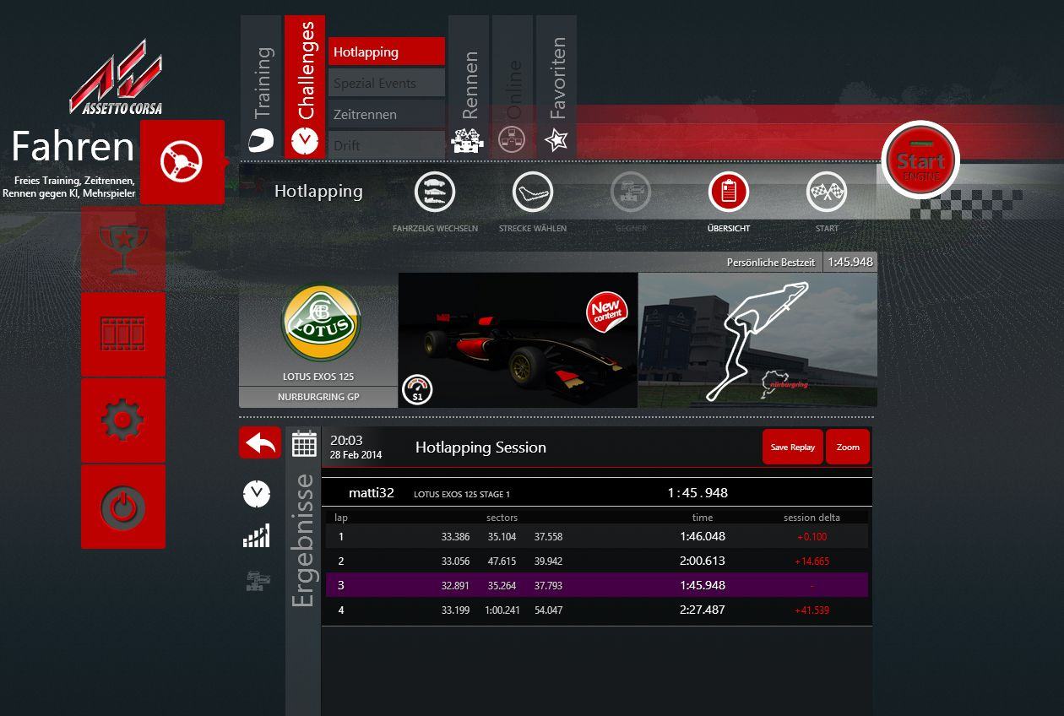Click the NURBURGRING GP label
1064x716 pixels.
click(x=318, y=397)
